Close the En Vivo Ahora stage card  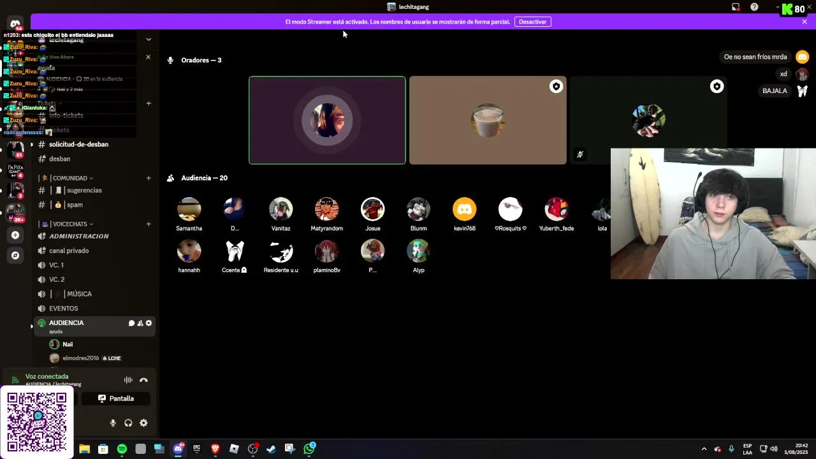click(x=148, y=57)
